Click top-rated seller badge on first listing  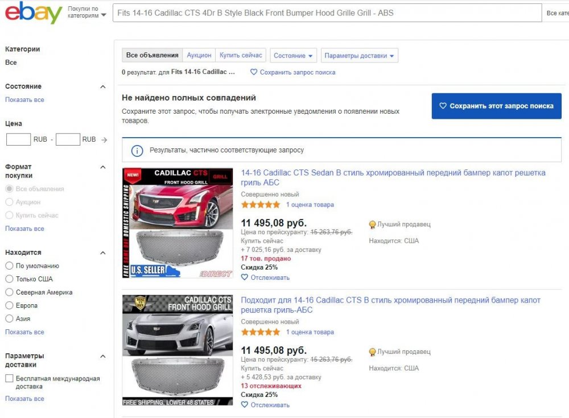(372, 225)
